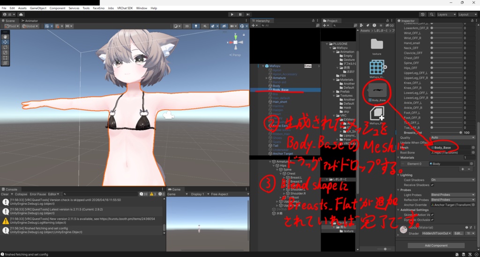This screenshot has height=257, width=480.
Task: Expand the Prefab folder in Project
Action: click(334, 92)
